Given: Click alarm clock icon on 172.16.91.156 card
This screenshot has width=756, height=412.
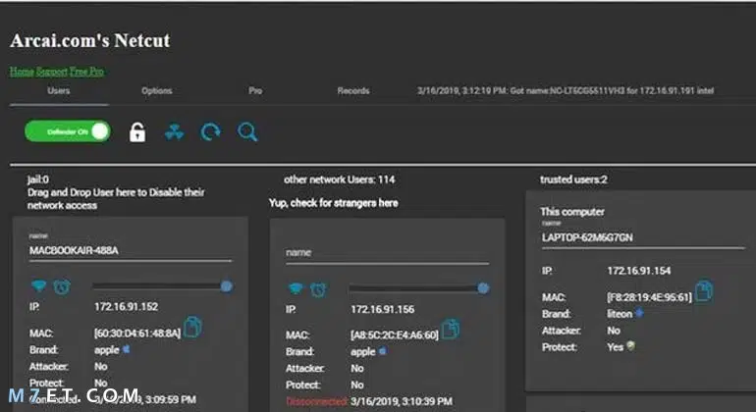Looking at the screenshot, I should [318, 289].
